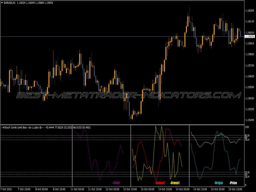Expand the chart window title triangle
The height and width of the screenshot is (192, 256).
click(x=2, y=2)
